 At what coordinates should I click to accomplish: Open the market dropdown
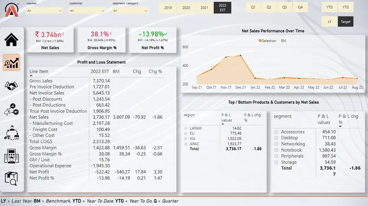click(x=44, y=11)
